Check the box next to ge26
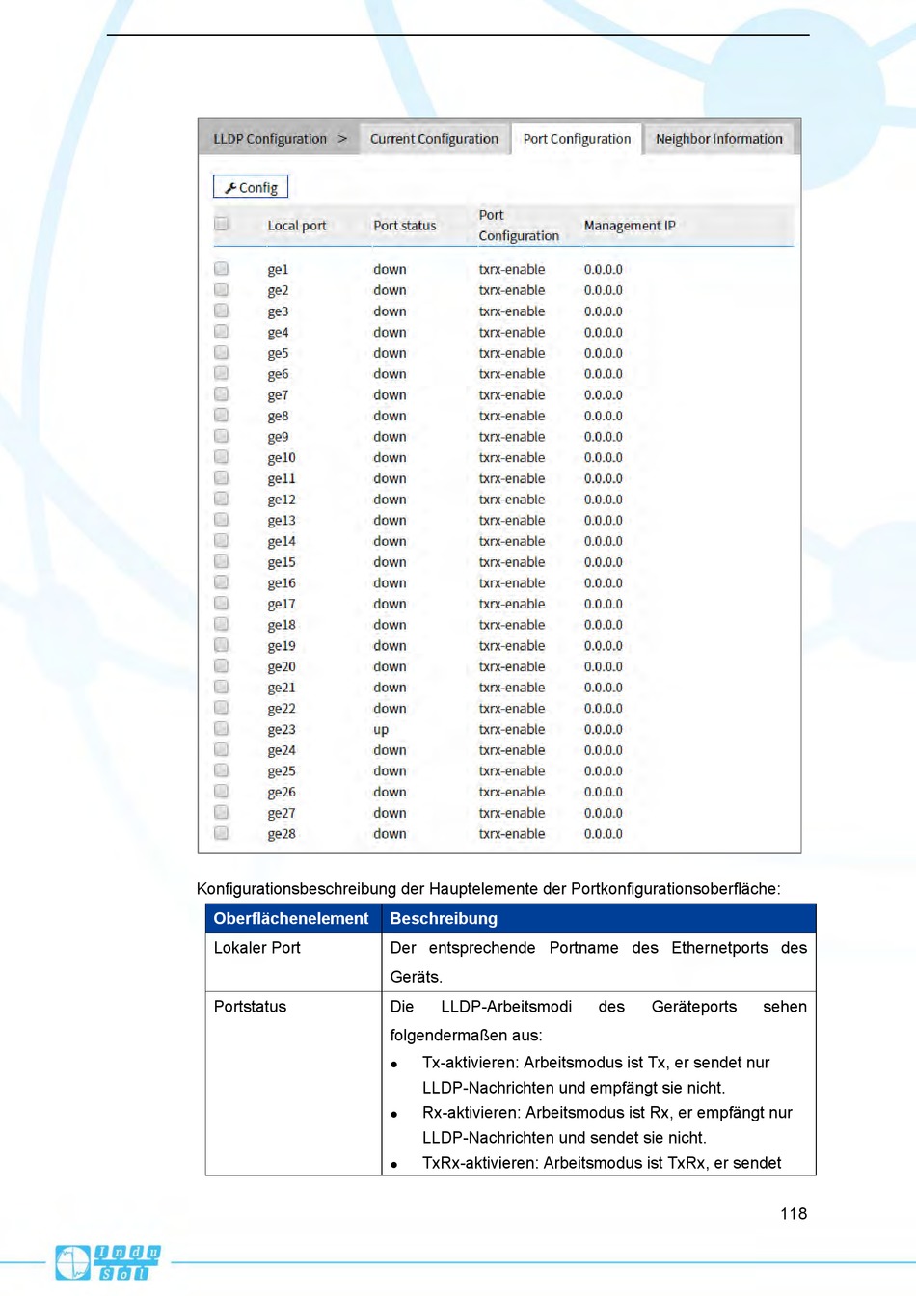 pyautogui.click(x=222, y=791)
